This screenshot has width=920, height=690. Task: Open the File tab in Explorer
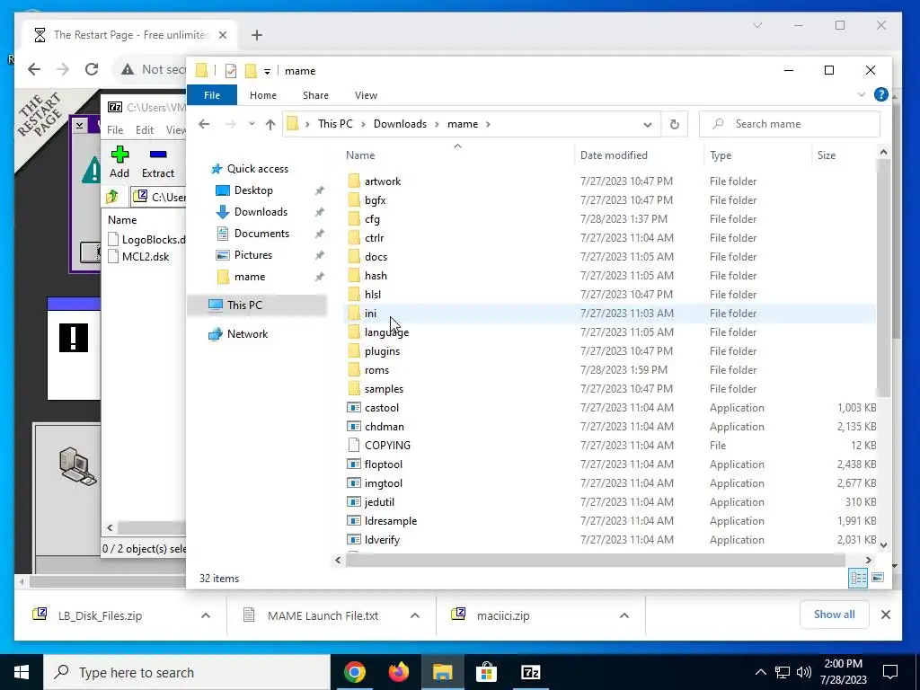[x=212, y=95]
